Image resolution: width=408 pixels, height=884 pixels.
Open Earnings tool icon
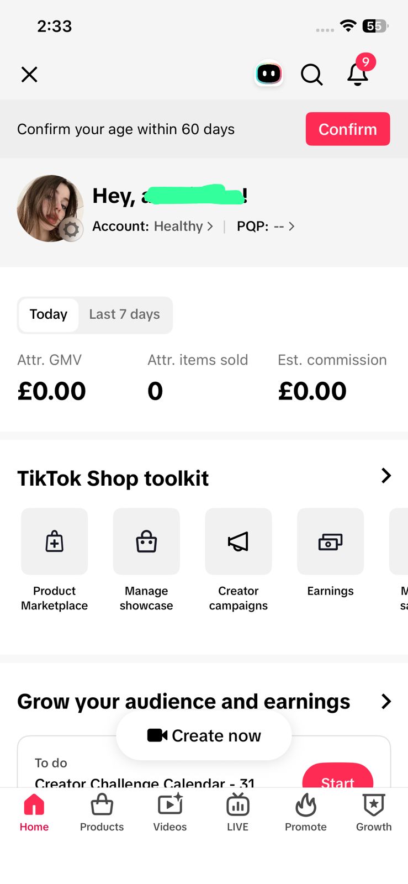[x=331, y=541]
